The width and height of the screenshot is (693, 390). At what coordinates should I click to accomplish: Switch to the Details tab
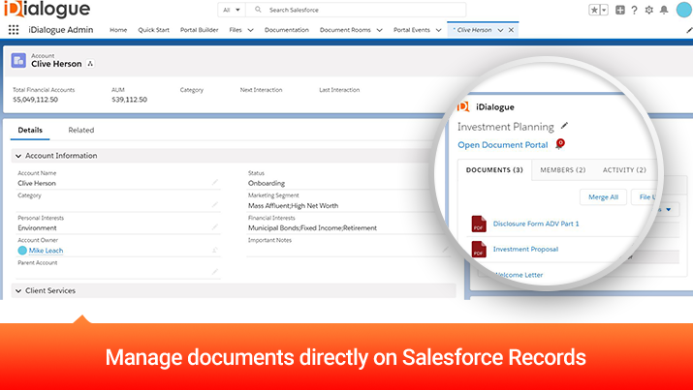30,130
